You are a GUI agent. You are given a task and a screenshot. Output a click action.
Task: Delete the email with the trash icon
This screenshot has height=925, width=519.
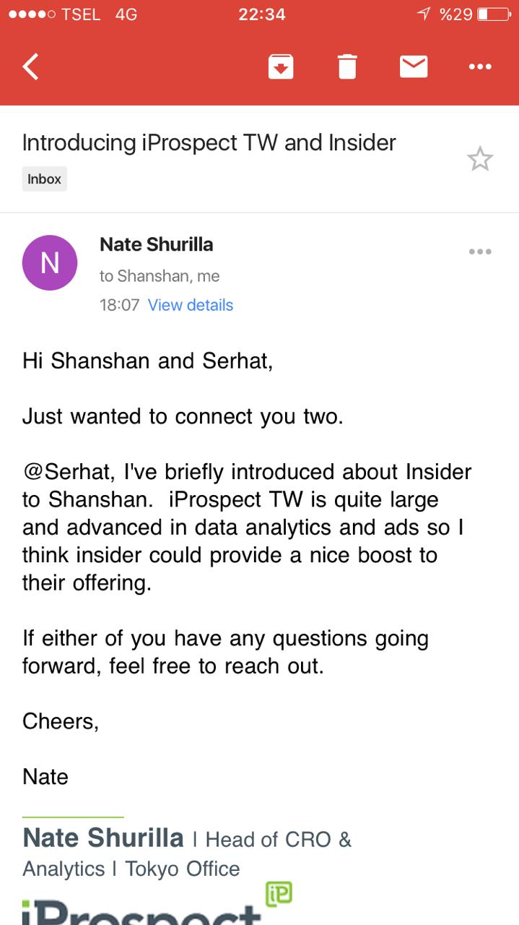click(347, 66)
